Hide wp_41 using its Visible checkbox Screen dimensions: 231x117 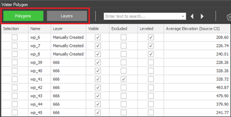point(98,79)
